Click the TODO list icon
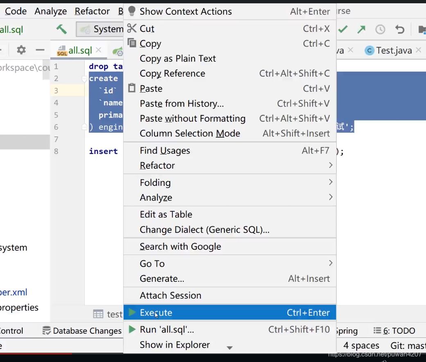This screenshot has height=362, width=426. coord(377,330)
